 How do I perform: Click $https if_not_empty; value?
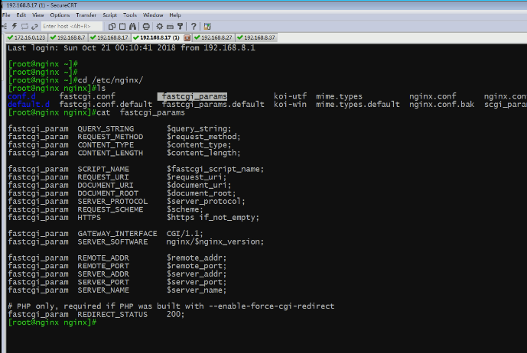pos(213,218)
